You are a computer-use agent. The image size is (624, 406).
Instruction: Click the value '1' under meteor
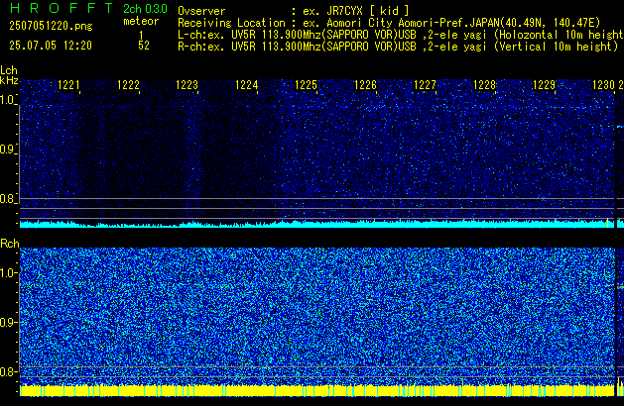141,35
